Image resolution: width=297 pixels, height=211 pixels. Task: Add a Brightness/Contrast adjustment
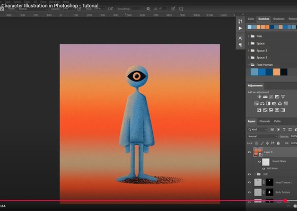[259, 97]
